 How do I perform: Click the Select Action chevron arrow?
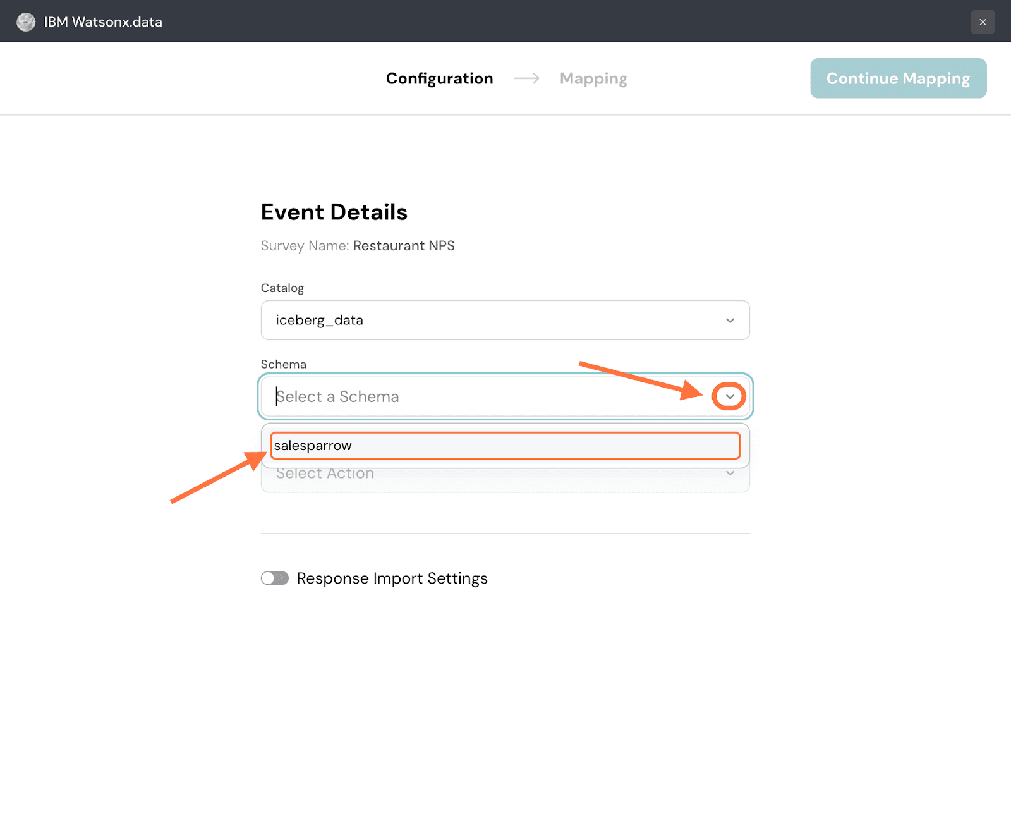click(730, 474)
